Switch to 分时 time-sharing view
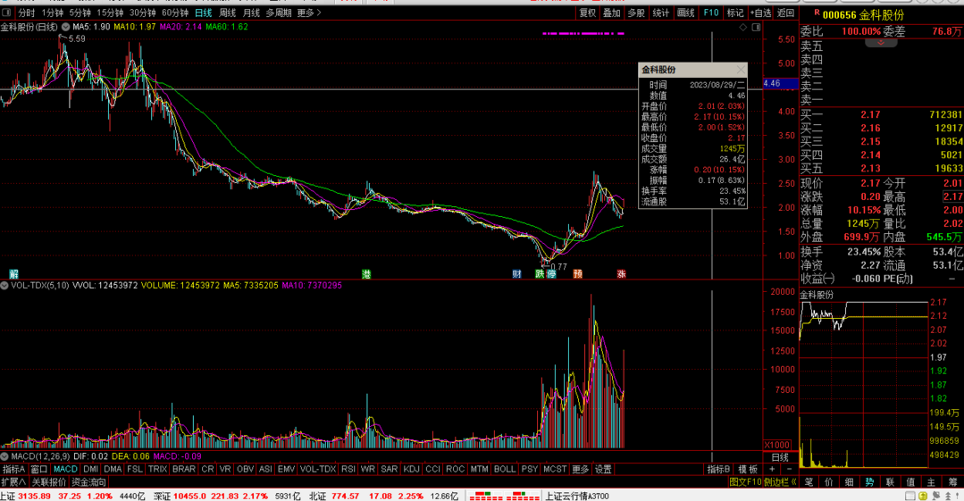This screenshot has width=964, height=501. tap(27, 13)
